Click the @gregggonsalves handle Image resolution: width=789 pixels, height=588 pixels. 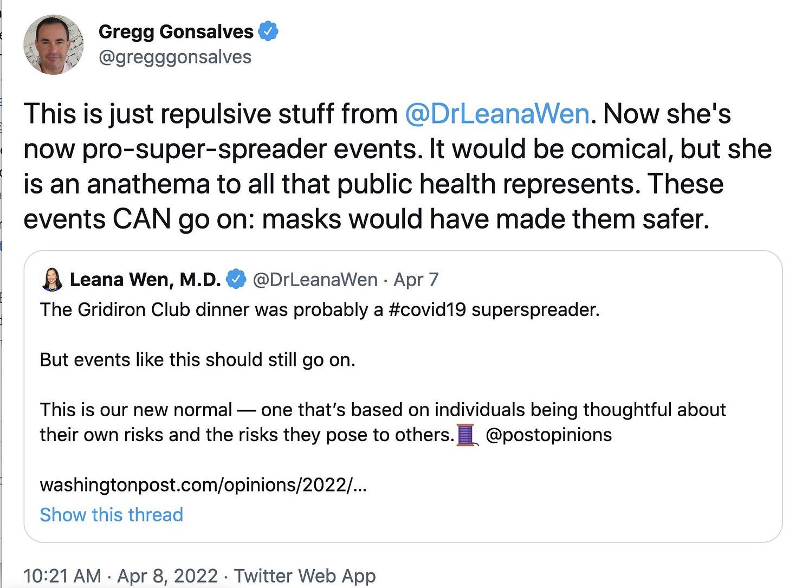174,57
